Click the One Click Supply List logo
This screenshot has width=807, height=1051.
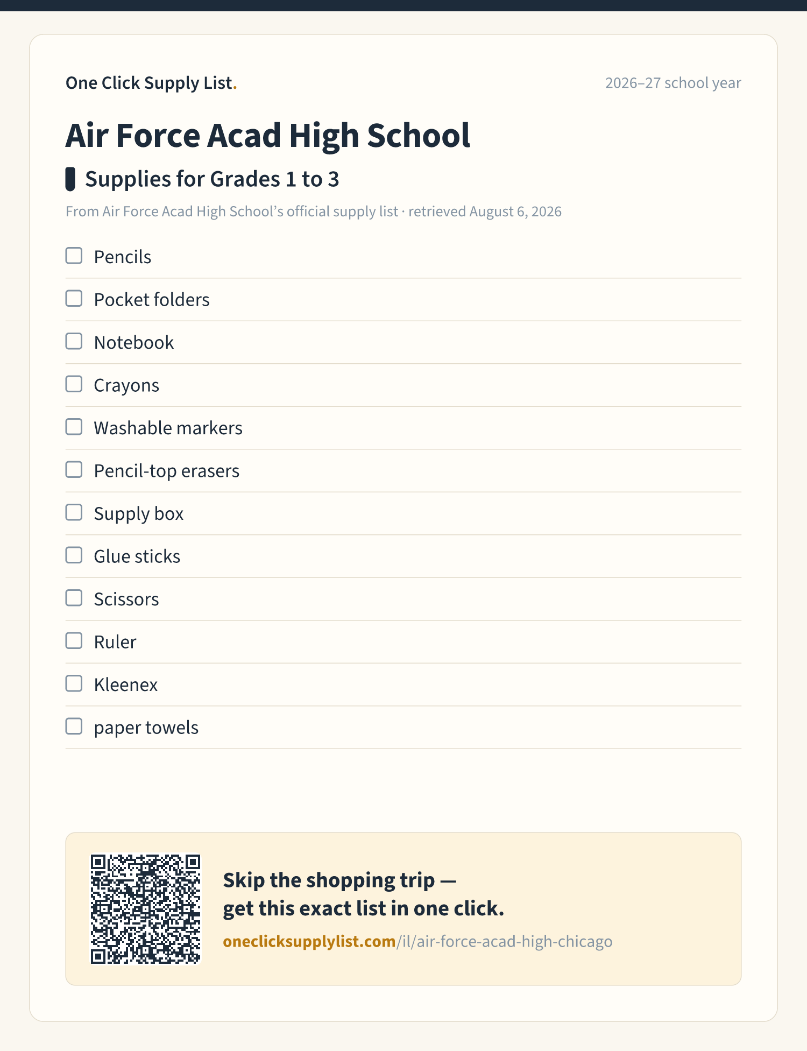(151, 83)
